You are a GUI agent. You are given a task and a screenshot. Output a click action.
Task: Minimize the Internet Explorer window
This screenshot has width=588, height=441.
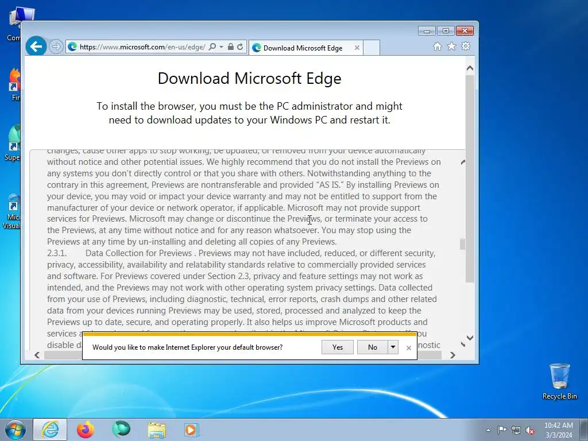(x=427, y=31)
